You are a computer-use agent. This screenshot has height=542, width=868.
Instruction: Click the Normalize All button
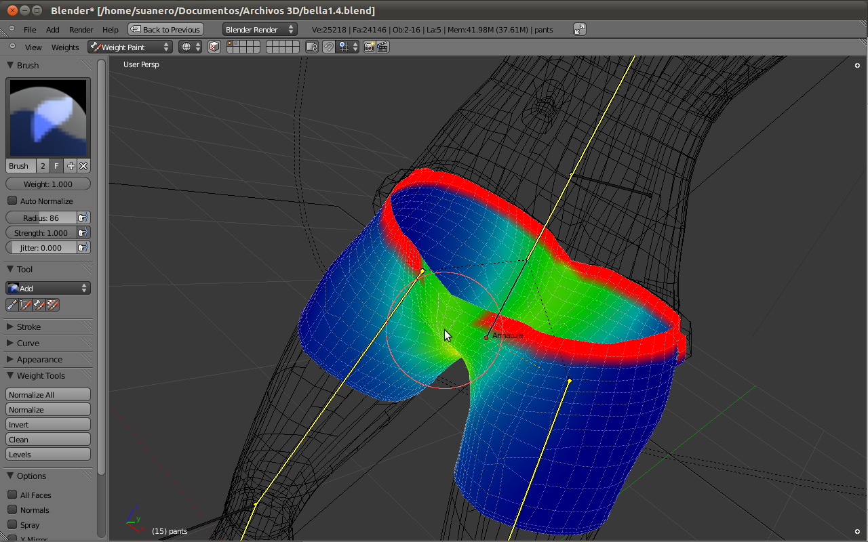[x=48, y=395]
